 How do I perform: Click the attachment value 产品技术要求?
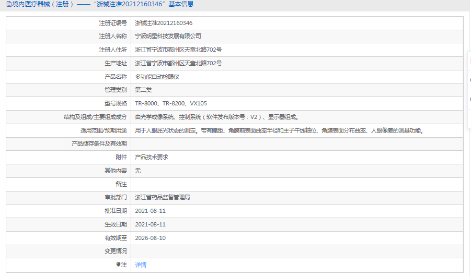(x=151, y=157)
